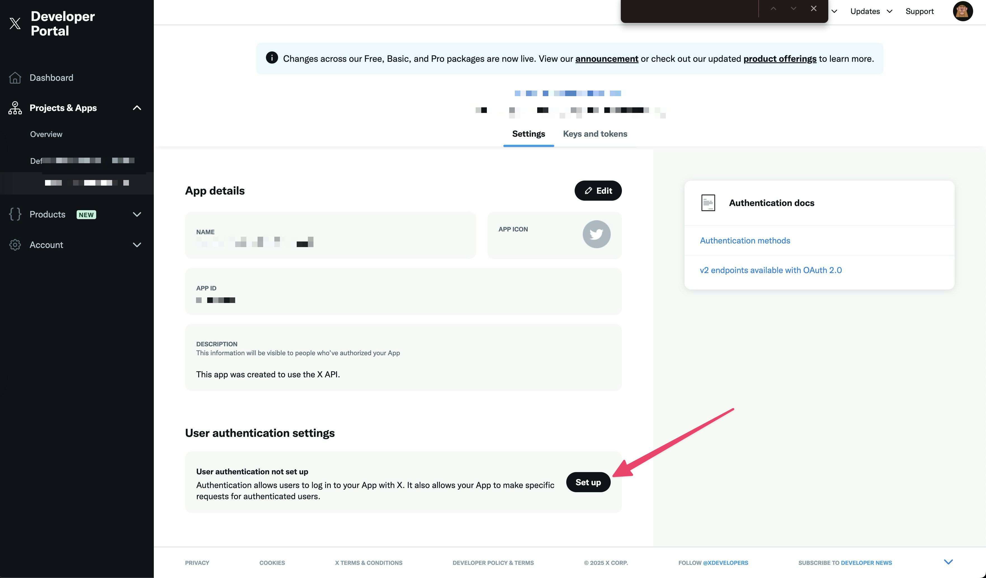The image size is (986, 578).
Task: Expand the Products menu chevron
Action: [137, 214]
